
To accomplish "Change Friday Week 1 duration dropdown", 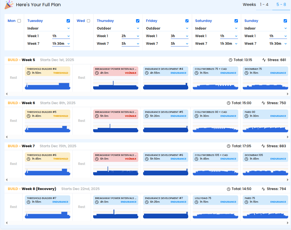I will (x=180, y=36).
